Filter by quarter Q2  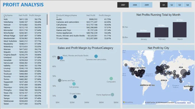point(172,5)
